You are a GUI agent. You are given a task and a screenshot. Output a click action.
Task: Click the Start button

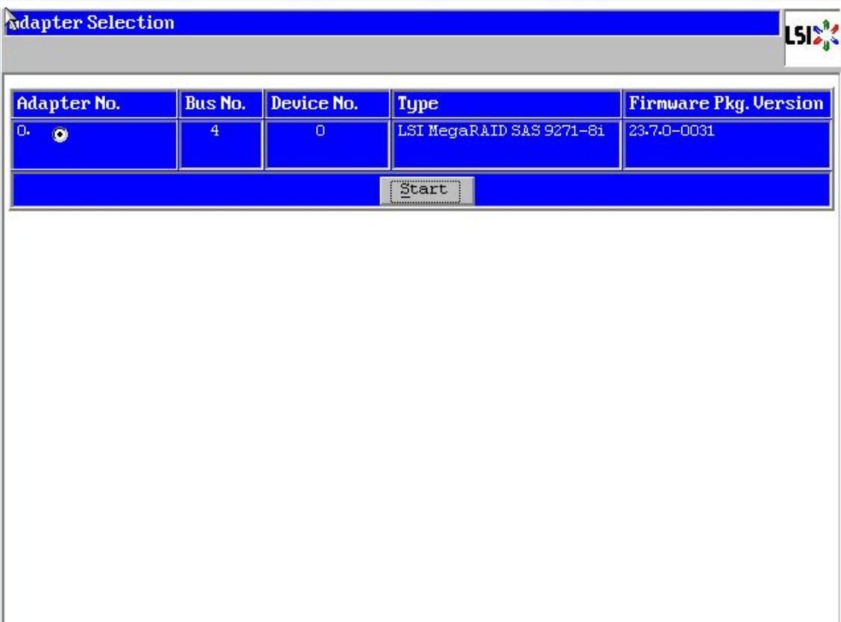pos(426,190)
